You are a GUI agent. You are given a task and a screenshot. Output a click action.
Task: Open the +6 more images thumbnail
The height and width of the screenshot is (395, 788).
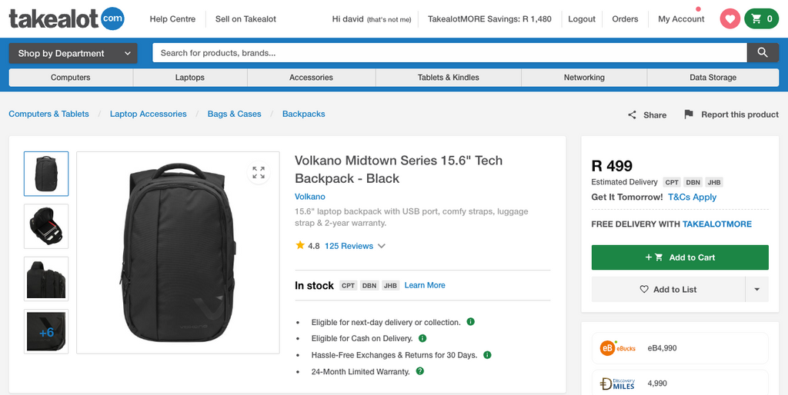pos(46,332)
